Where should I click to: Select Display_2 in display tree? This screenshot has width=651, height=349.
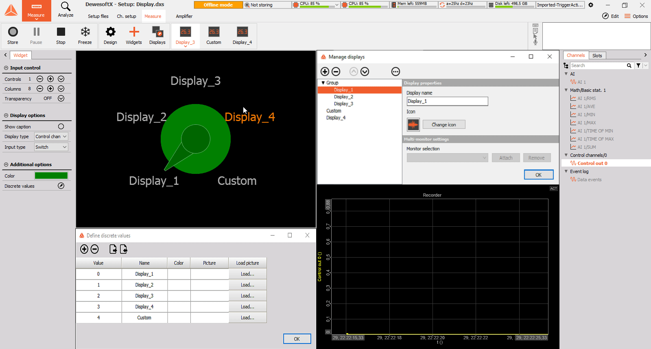pyautogui.click(x=343, y=97)
